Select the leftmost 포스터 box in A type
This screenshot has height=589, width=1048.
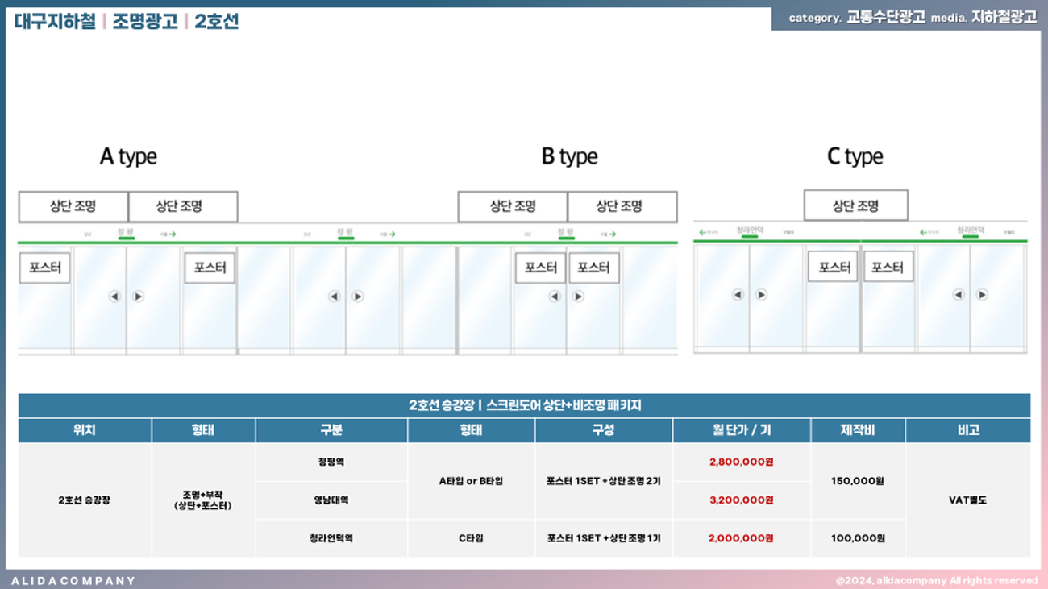tap(45, 268)
